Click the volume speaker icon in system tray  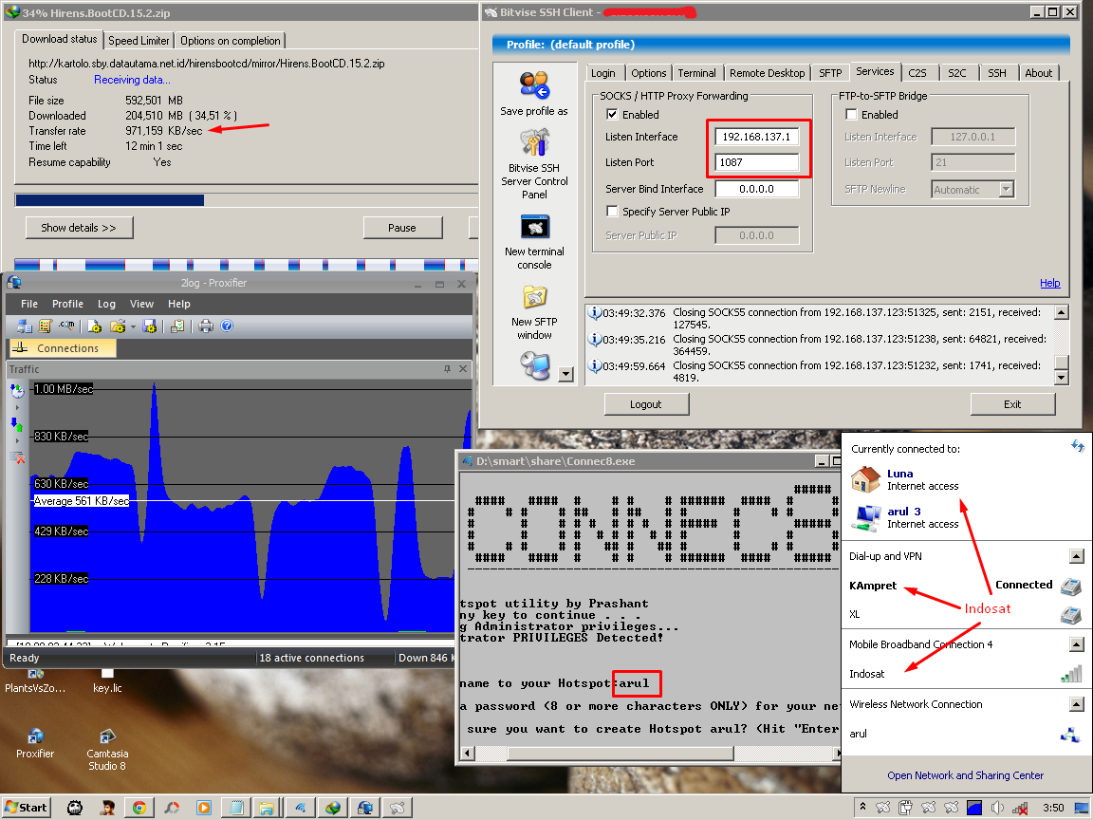tap(997, 808)
